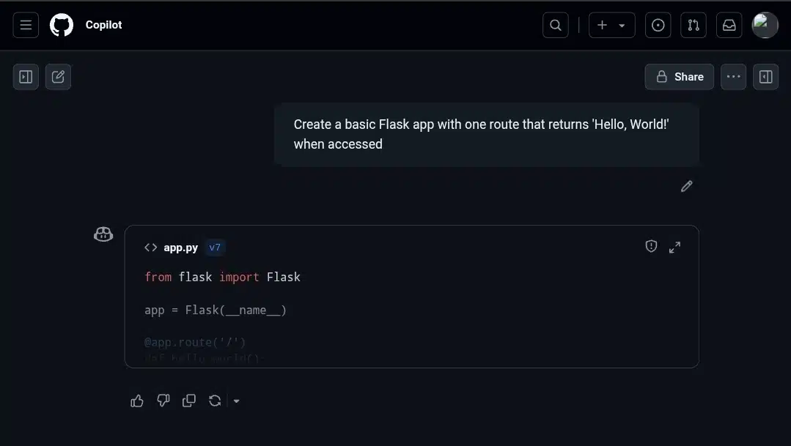This screenshot has height=446, width=791.
Task: Open the hamburger navigation menu
Action: point(26,25)
